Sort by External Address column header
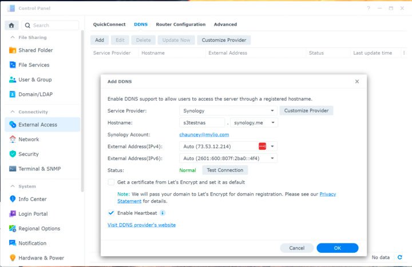This screenshot has width=412, height=267. pyautogui.click(x=228, y=53)
